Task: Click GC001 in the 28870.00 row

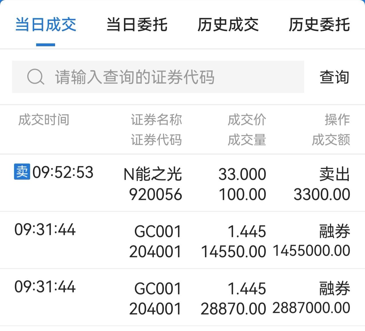Action: tap(158, 289)
